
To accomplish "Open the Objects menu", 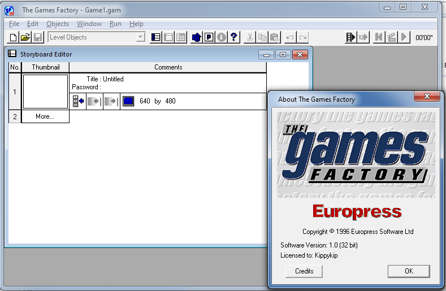I will (57, 24).
